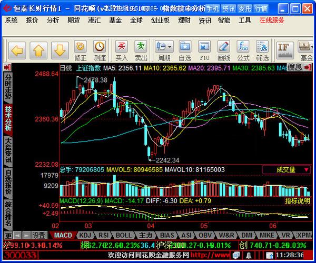Open the 测速 speed test clock icon
Screen dimensions: 316x263
click(100, 47)
